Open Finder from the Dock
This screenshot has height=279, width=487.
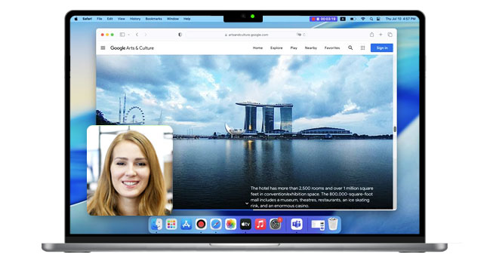156,224
